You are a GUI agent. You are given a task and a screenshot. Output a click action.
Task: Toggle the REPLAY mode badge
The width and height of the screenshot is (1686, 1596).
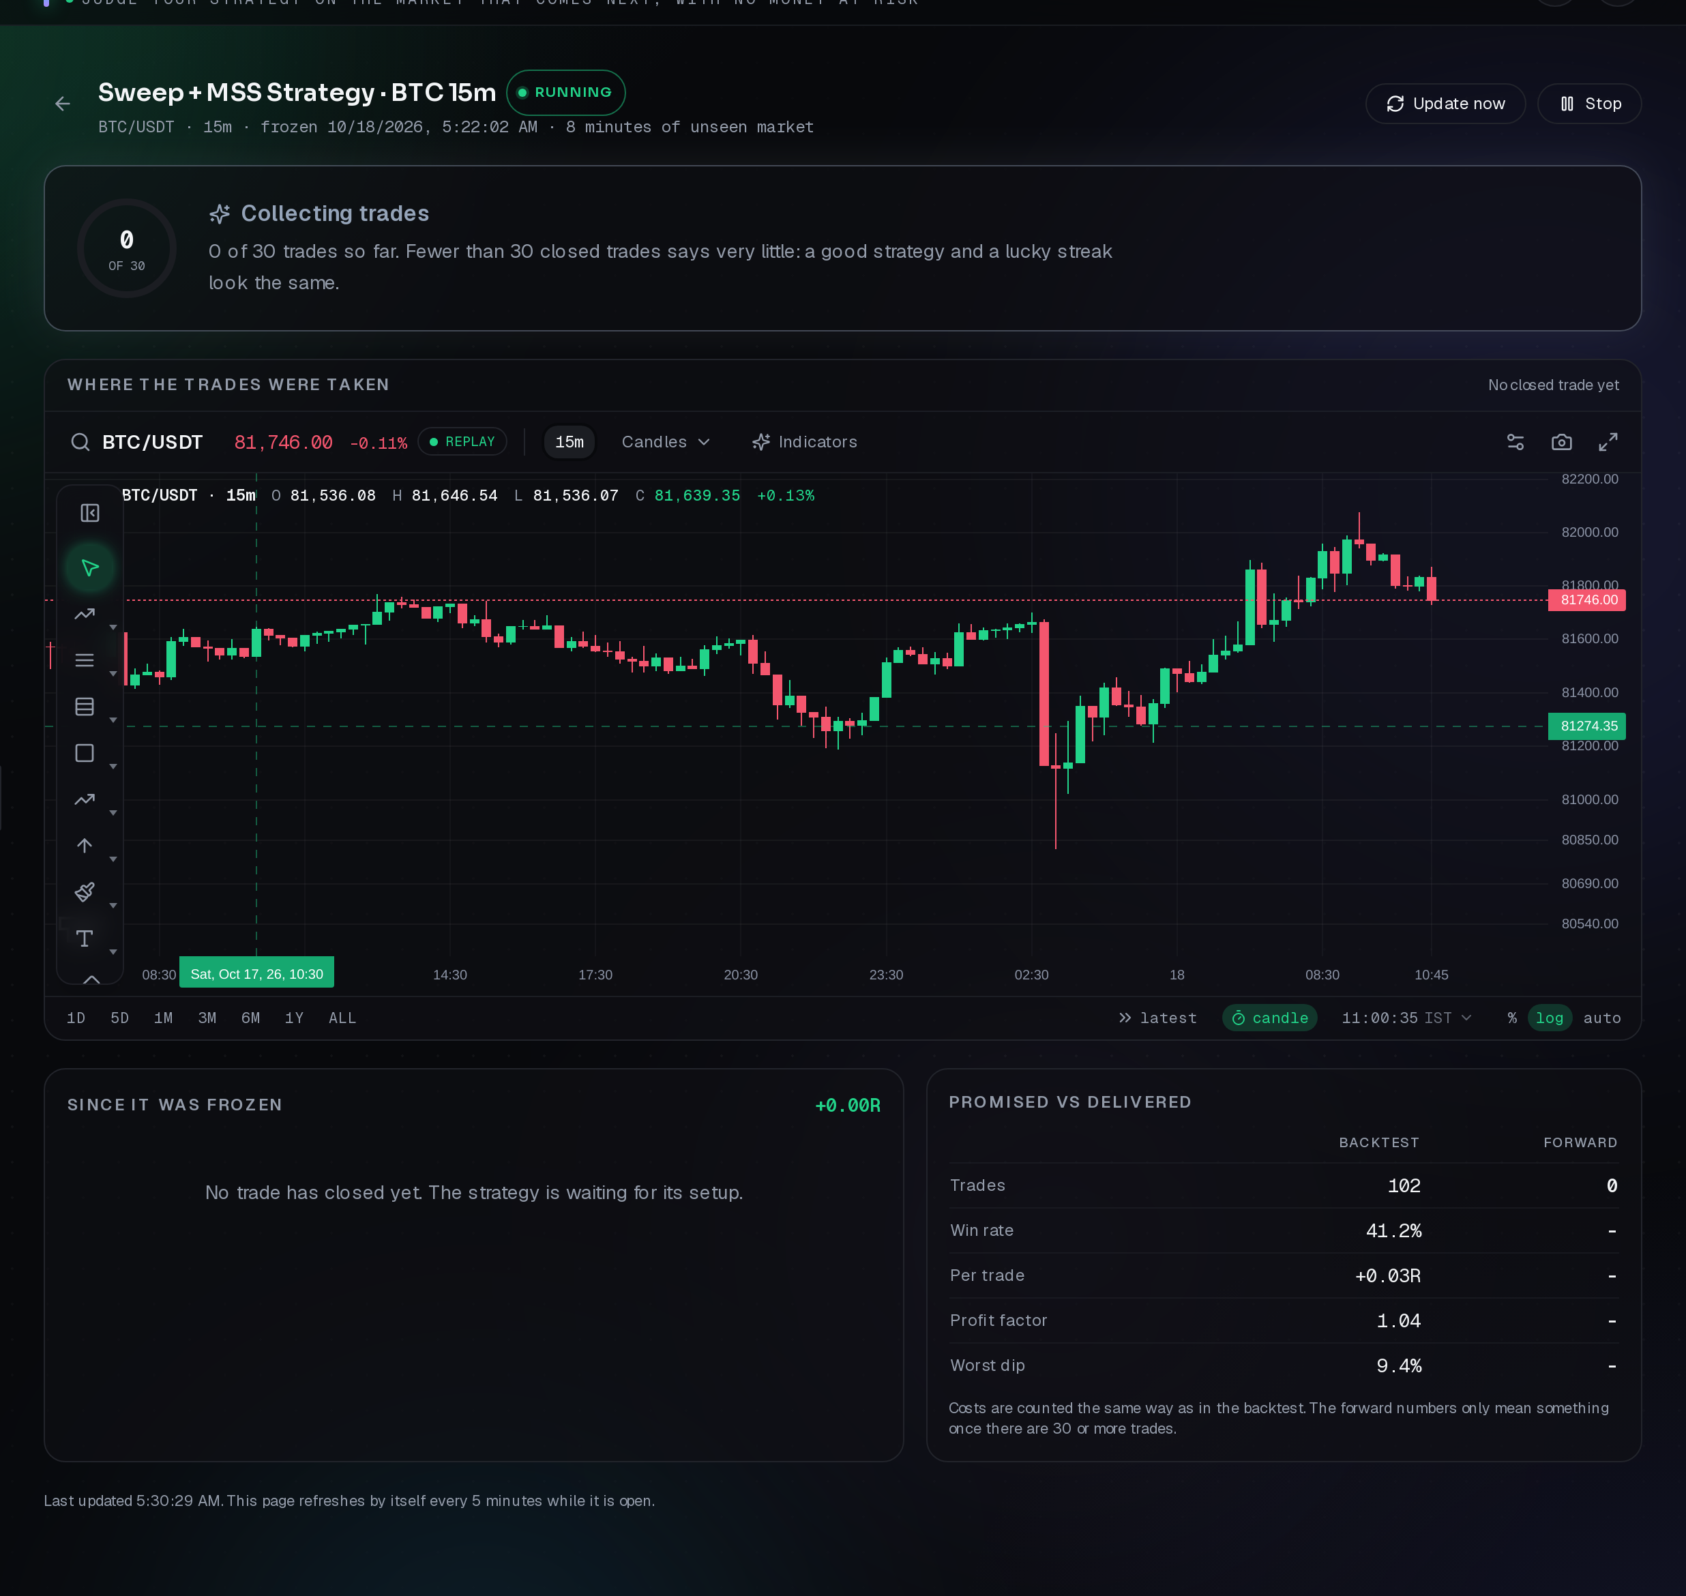[x=462, y=441]
